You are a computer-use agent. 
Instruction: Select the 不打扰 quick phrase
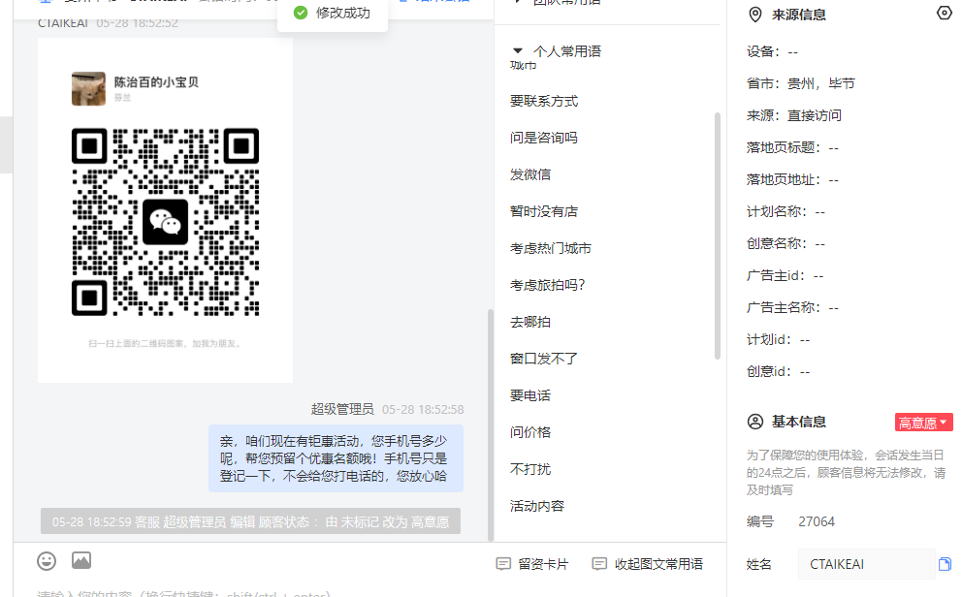[530, 469]
